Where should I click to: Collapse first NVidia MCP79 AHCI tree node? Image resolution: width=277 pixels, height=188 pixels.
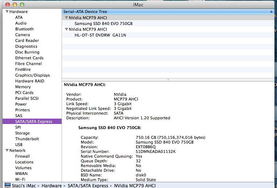66,18
